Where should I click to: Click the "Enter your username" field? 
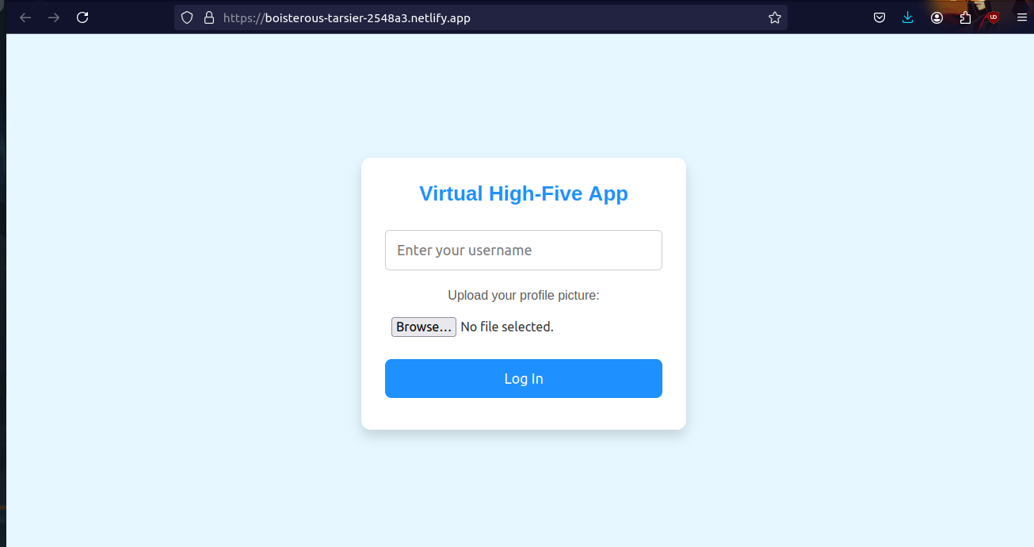point(523,251)
